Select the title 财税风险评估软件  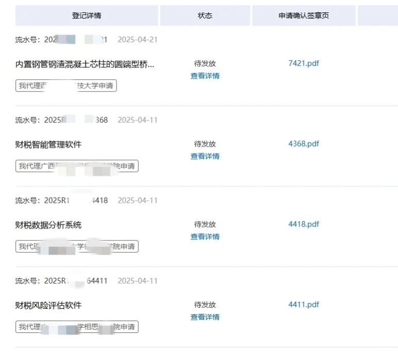point(48,305)
